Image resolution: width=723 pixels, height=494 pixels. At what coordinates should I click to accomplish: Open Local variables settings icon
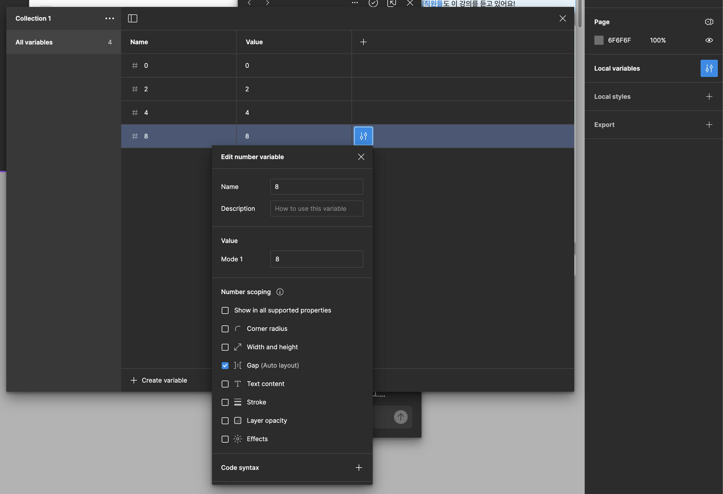click(709, 68)
